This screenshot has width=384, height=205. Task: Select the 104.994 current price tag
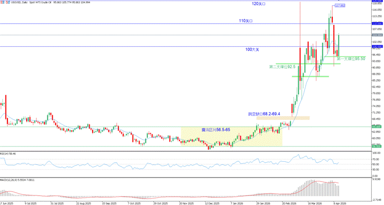377,35
